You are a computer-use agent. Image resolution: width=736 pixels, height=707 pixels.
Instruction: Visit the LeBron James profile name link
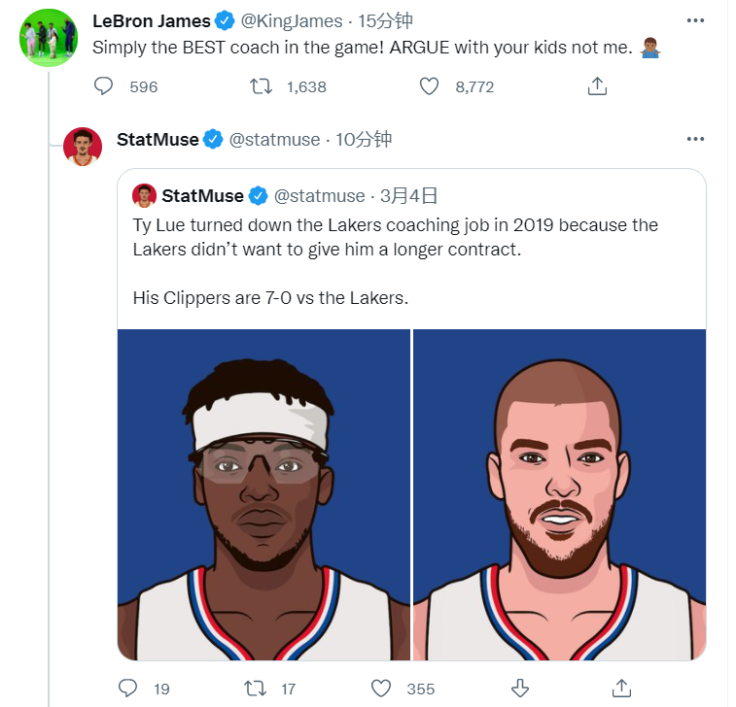[152, 21]
